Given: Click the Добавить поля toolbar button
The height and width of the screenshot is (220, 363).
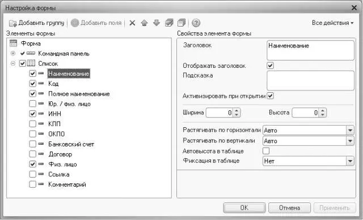Looking at the screenshot, I should click(x=96, y=23).
